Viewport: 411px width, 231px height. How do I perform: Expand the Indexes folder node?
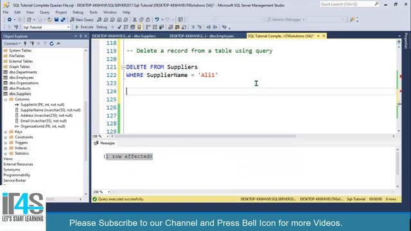tap(6, 148)
